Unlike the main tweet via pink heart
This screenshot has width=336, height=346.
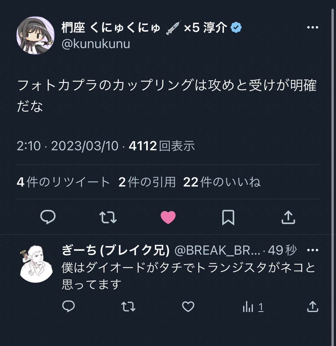click(168, 217)
